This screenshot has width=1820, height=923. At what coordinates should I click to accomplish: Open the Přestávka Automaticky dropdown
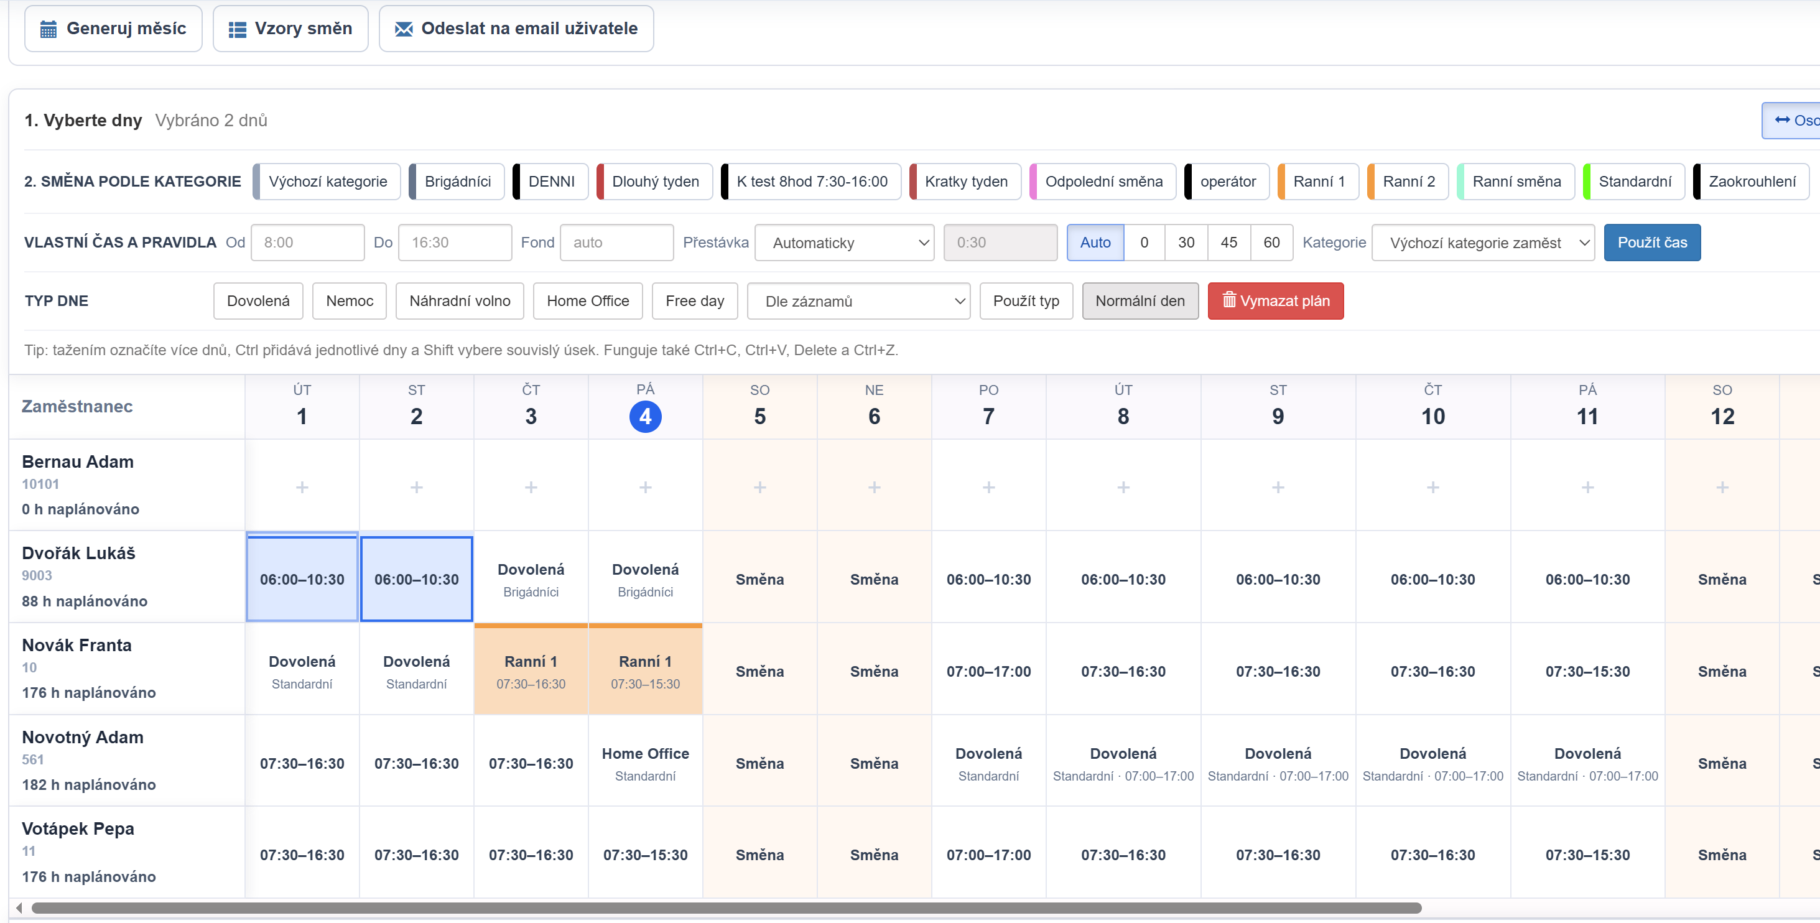[x=844, y=243]
